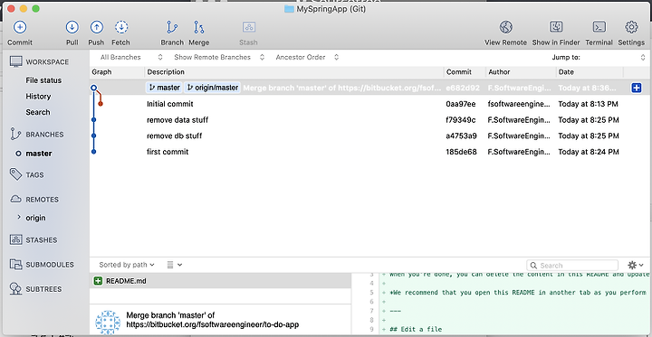Click the origin/master label tag
652x337 pixels.
(x=213, y=88)
